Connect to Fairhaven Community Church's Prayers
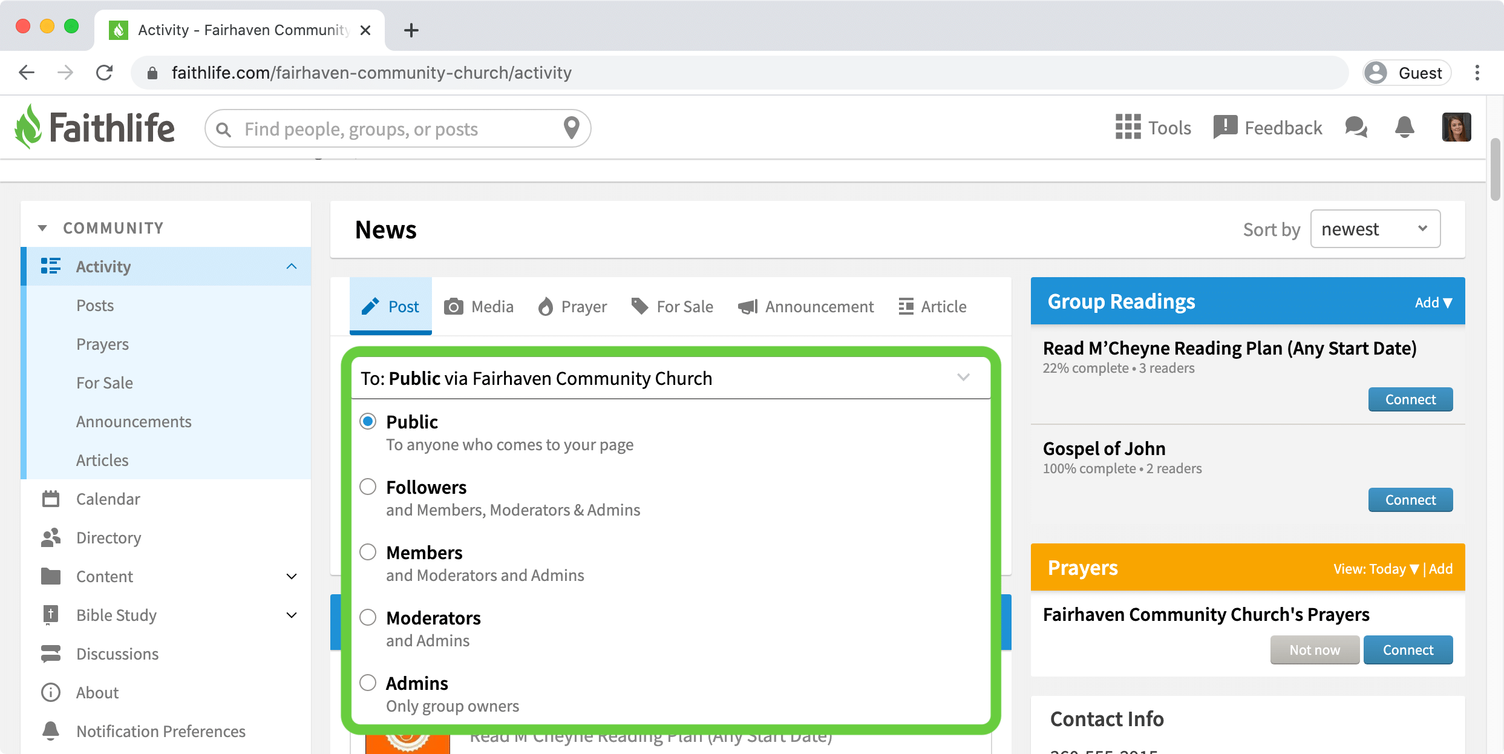Screen dimensions: 1504x754 click(1408, 650)
